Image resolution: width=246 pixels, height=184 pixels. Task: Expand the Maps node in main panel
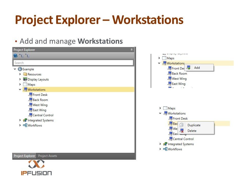coord(20,84)
